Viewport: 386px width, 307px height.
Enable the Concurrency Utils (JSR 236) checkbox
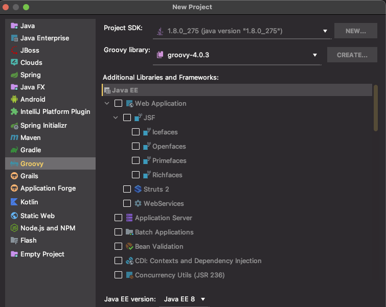[x=118, y=275]
